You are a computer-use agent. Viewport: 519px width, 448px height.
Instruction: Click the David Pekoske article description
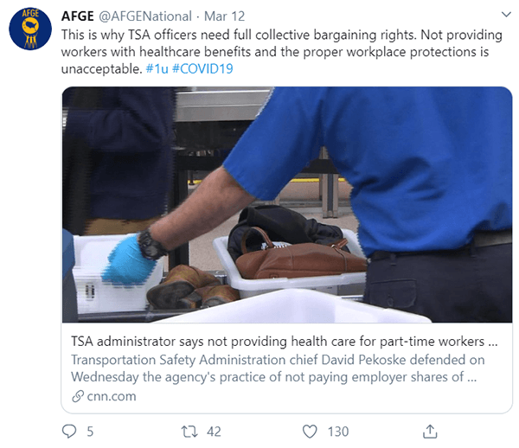[278, 368]
